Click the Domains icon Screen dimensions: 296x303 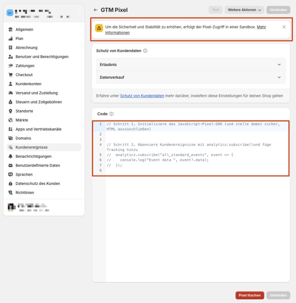click(10, 138)
